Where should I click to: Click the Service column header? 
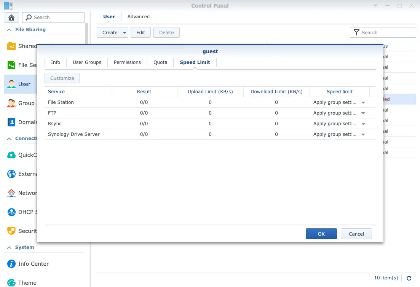[x=78, y=92]
